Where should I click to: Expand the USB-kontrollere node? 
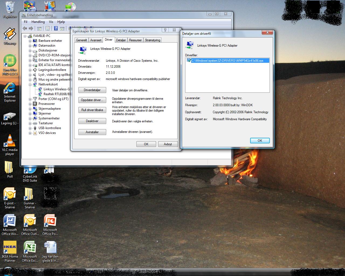[30, 128]
